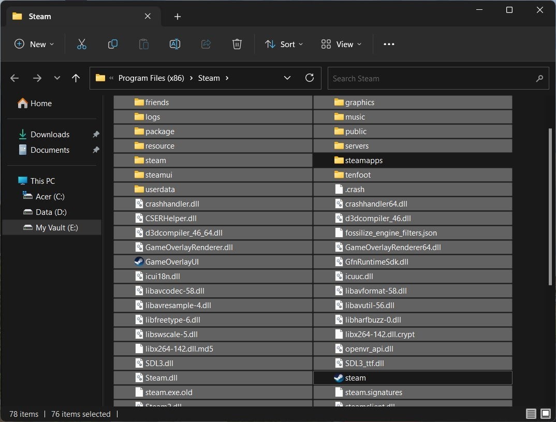Select file SDL3_ttf.dll

click(x=413, y=363)
